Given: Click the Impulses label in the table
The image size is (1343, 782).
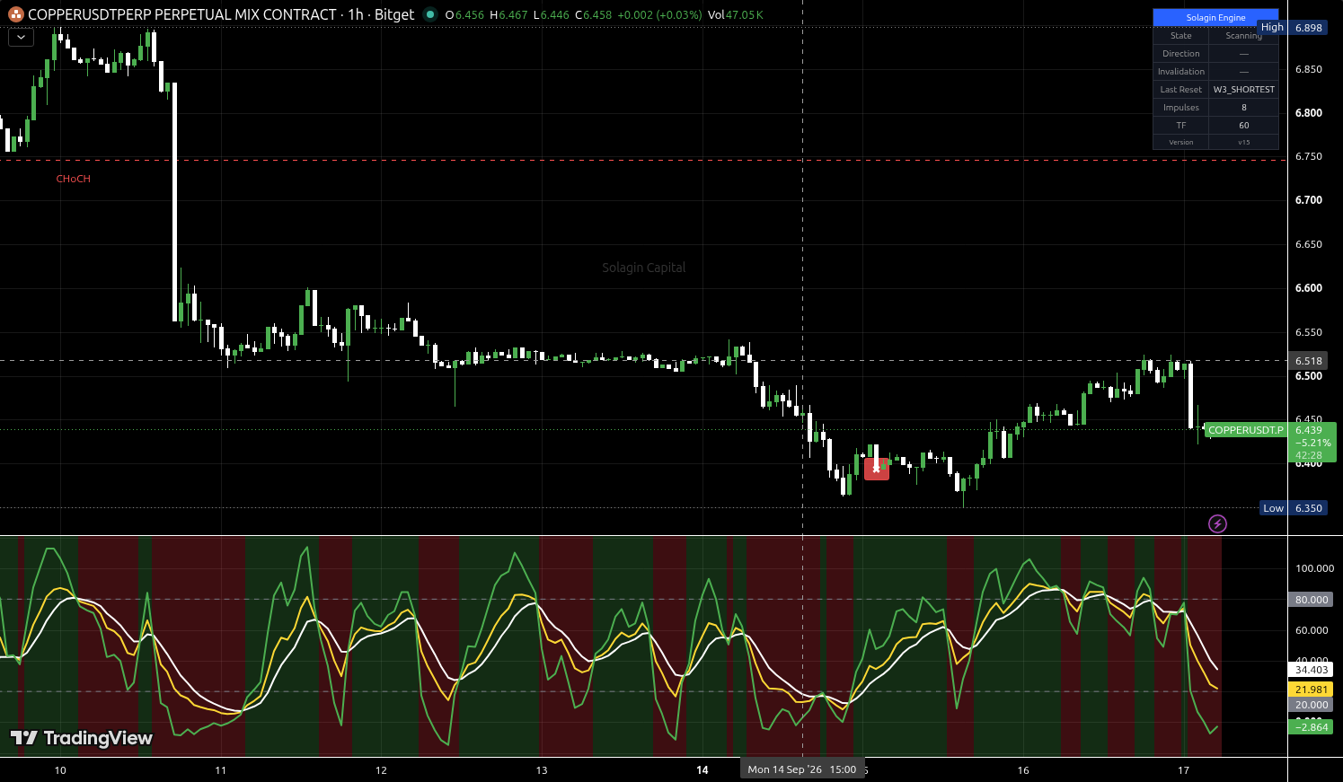Looking at the screenshot, I should pyautogui.click(x=1180, y=108).
